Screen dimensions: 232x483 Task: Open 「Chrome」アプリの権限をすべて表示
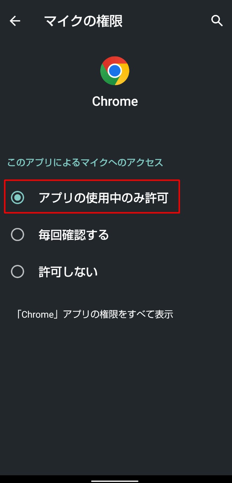tap(95, 314)
